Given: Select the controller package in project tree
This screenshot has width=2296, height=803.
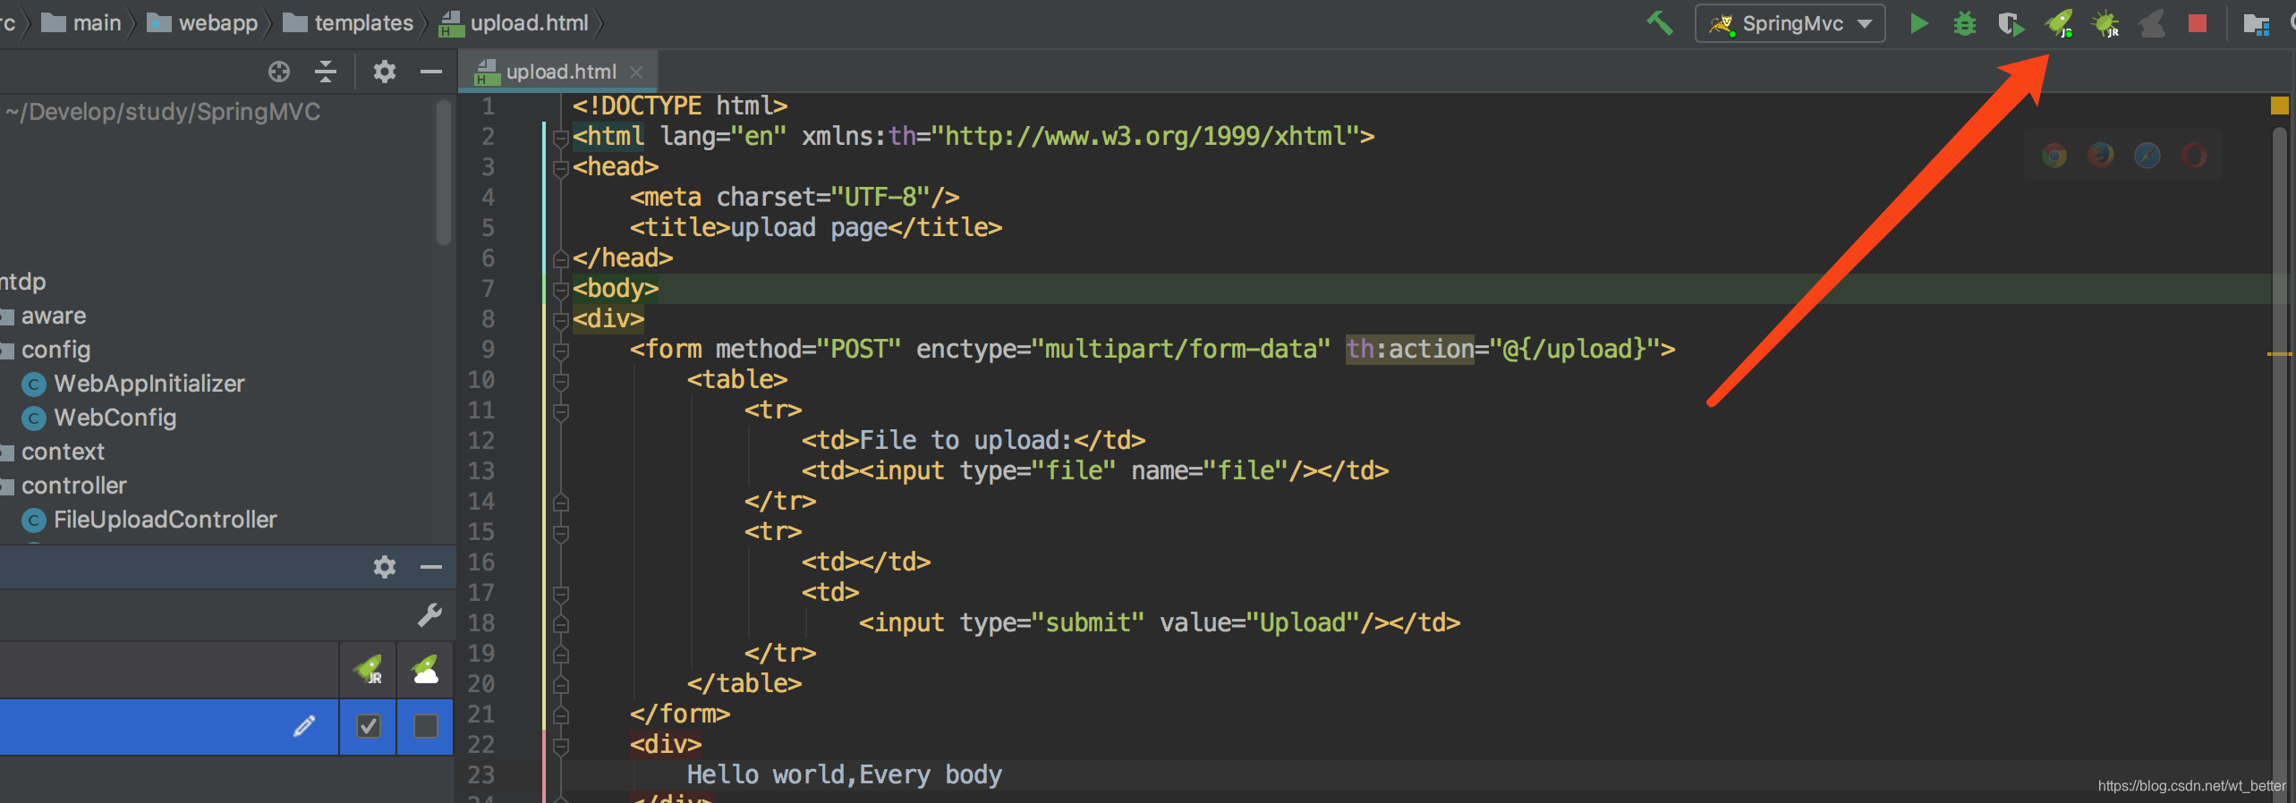Looking at the screenshot, I should [x=73, y=486].
